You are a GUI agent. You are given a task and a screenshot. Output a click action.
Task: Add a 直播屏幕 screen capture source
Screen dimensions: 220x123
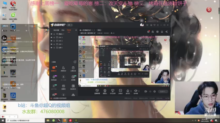pyautogui.click(x=97, y=92)
